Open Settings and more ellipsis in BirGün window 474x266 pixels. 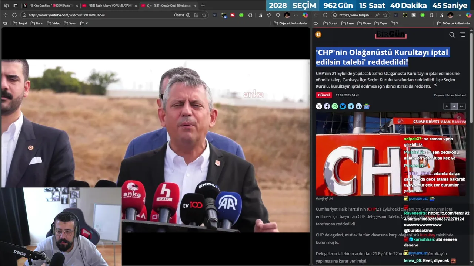(x=459, y=15)
